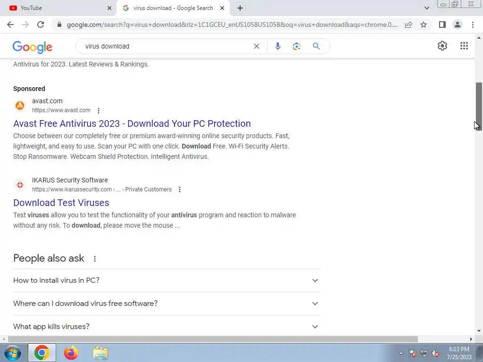Open network status icon in tray
Image resolution: width=483 pixels, height=362 pixels.
424,354
